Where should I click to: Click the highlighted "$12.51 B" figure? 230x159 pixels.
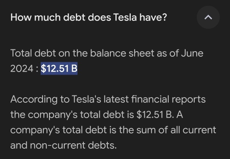59,68
